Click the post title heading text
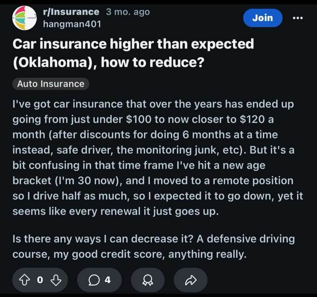The height and width of the screenshot is (297, 317). 133,44
